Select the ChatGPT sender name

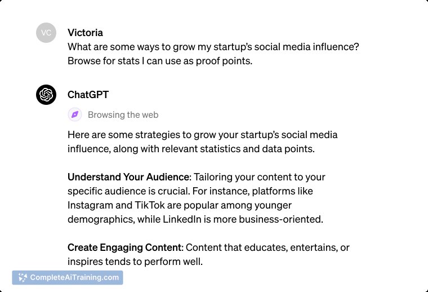click(x=88, y=95)
